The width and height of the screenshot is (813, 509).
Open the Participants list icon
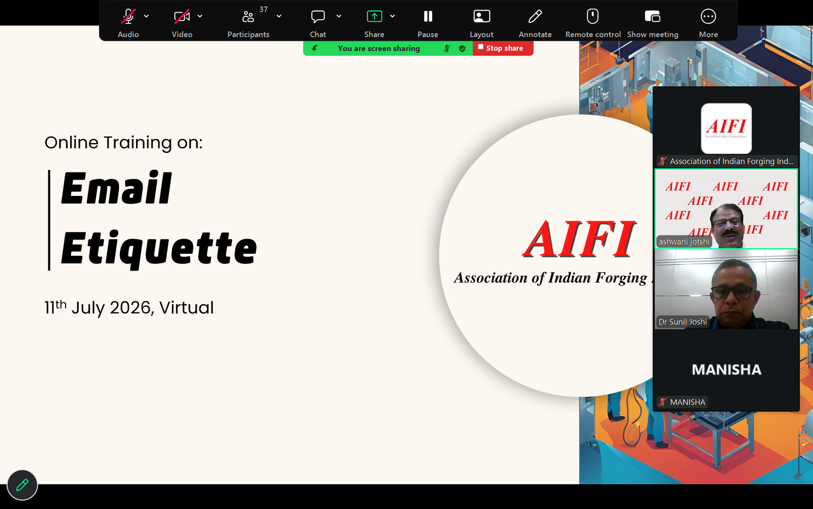(248, 17)
